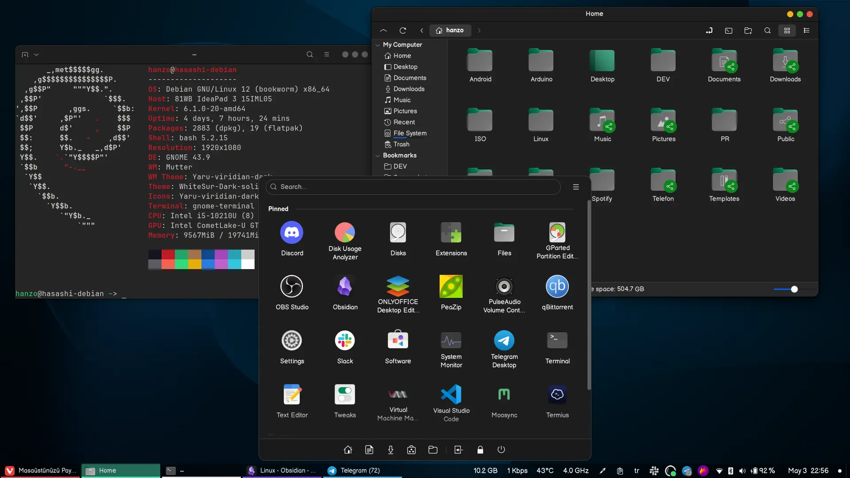The image size is (850, 478).
Task: Switch file manager to list view
Action: [x=807, y=31]
